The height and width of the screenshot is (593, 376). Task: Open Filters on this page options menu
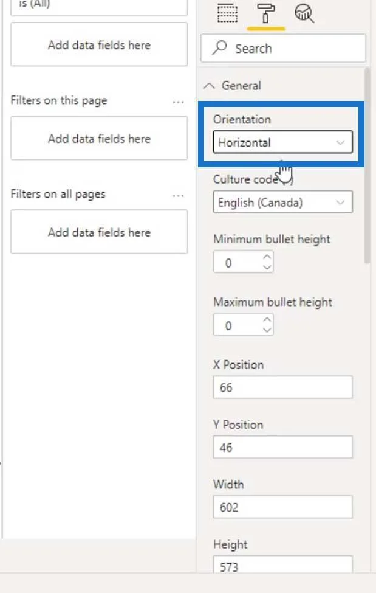click(178, 102)
